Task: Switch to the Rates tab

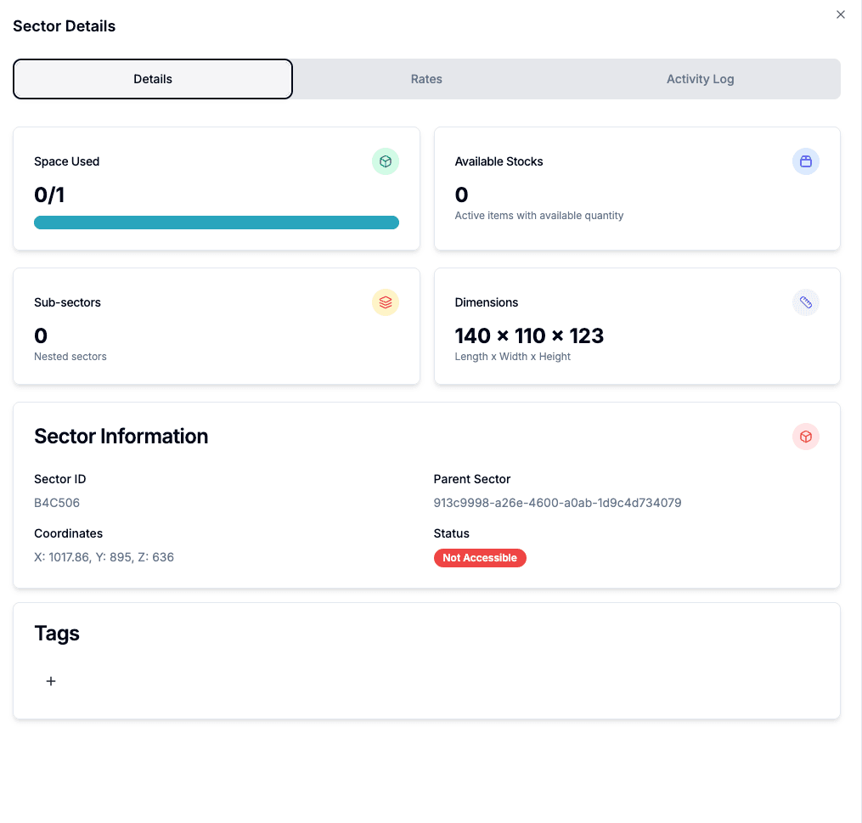Action: click(426, 79)
